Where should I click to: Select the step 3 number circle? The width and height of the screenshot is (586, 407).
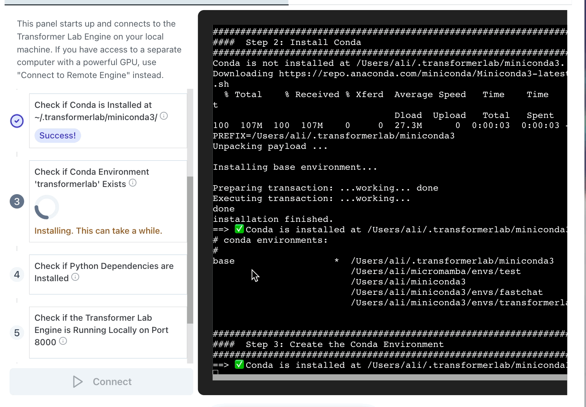[17, 201]
